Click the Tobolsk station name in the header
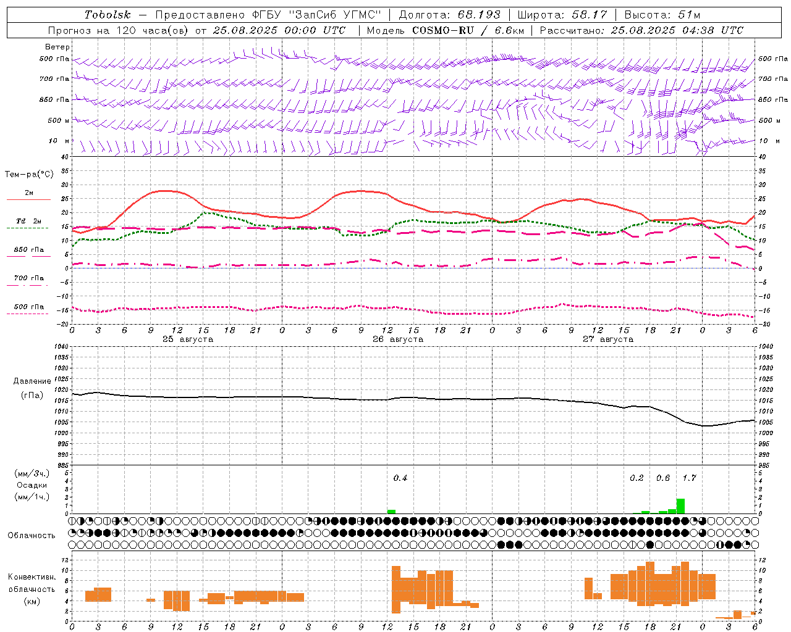791x632 pixels. pos(108,15)
